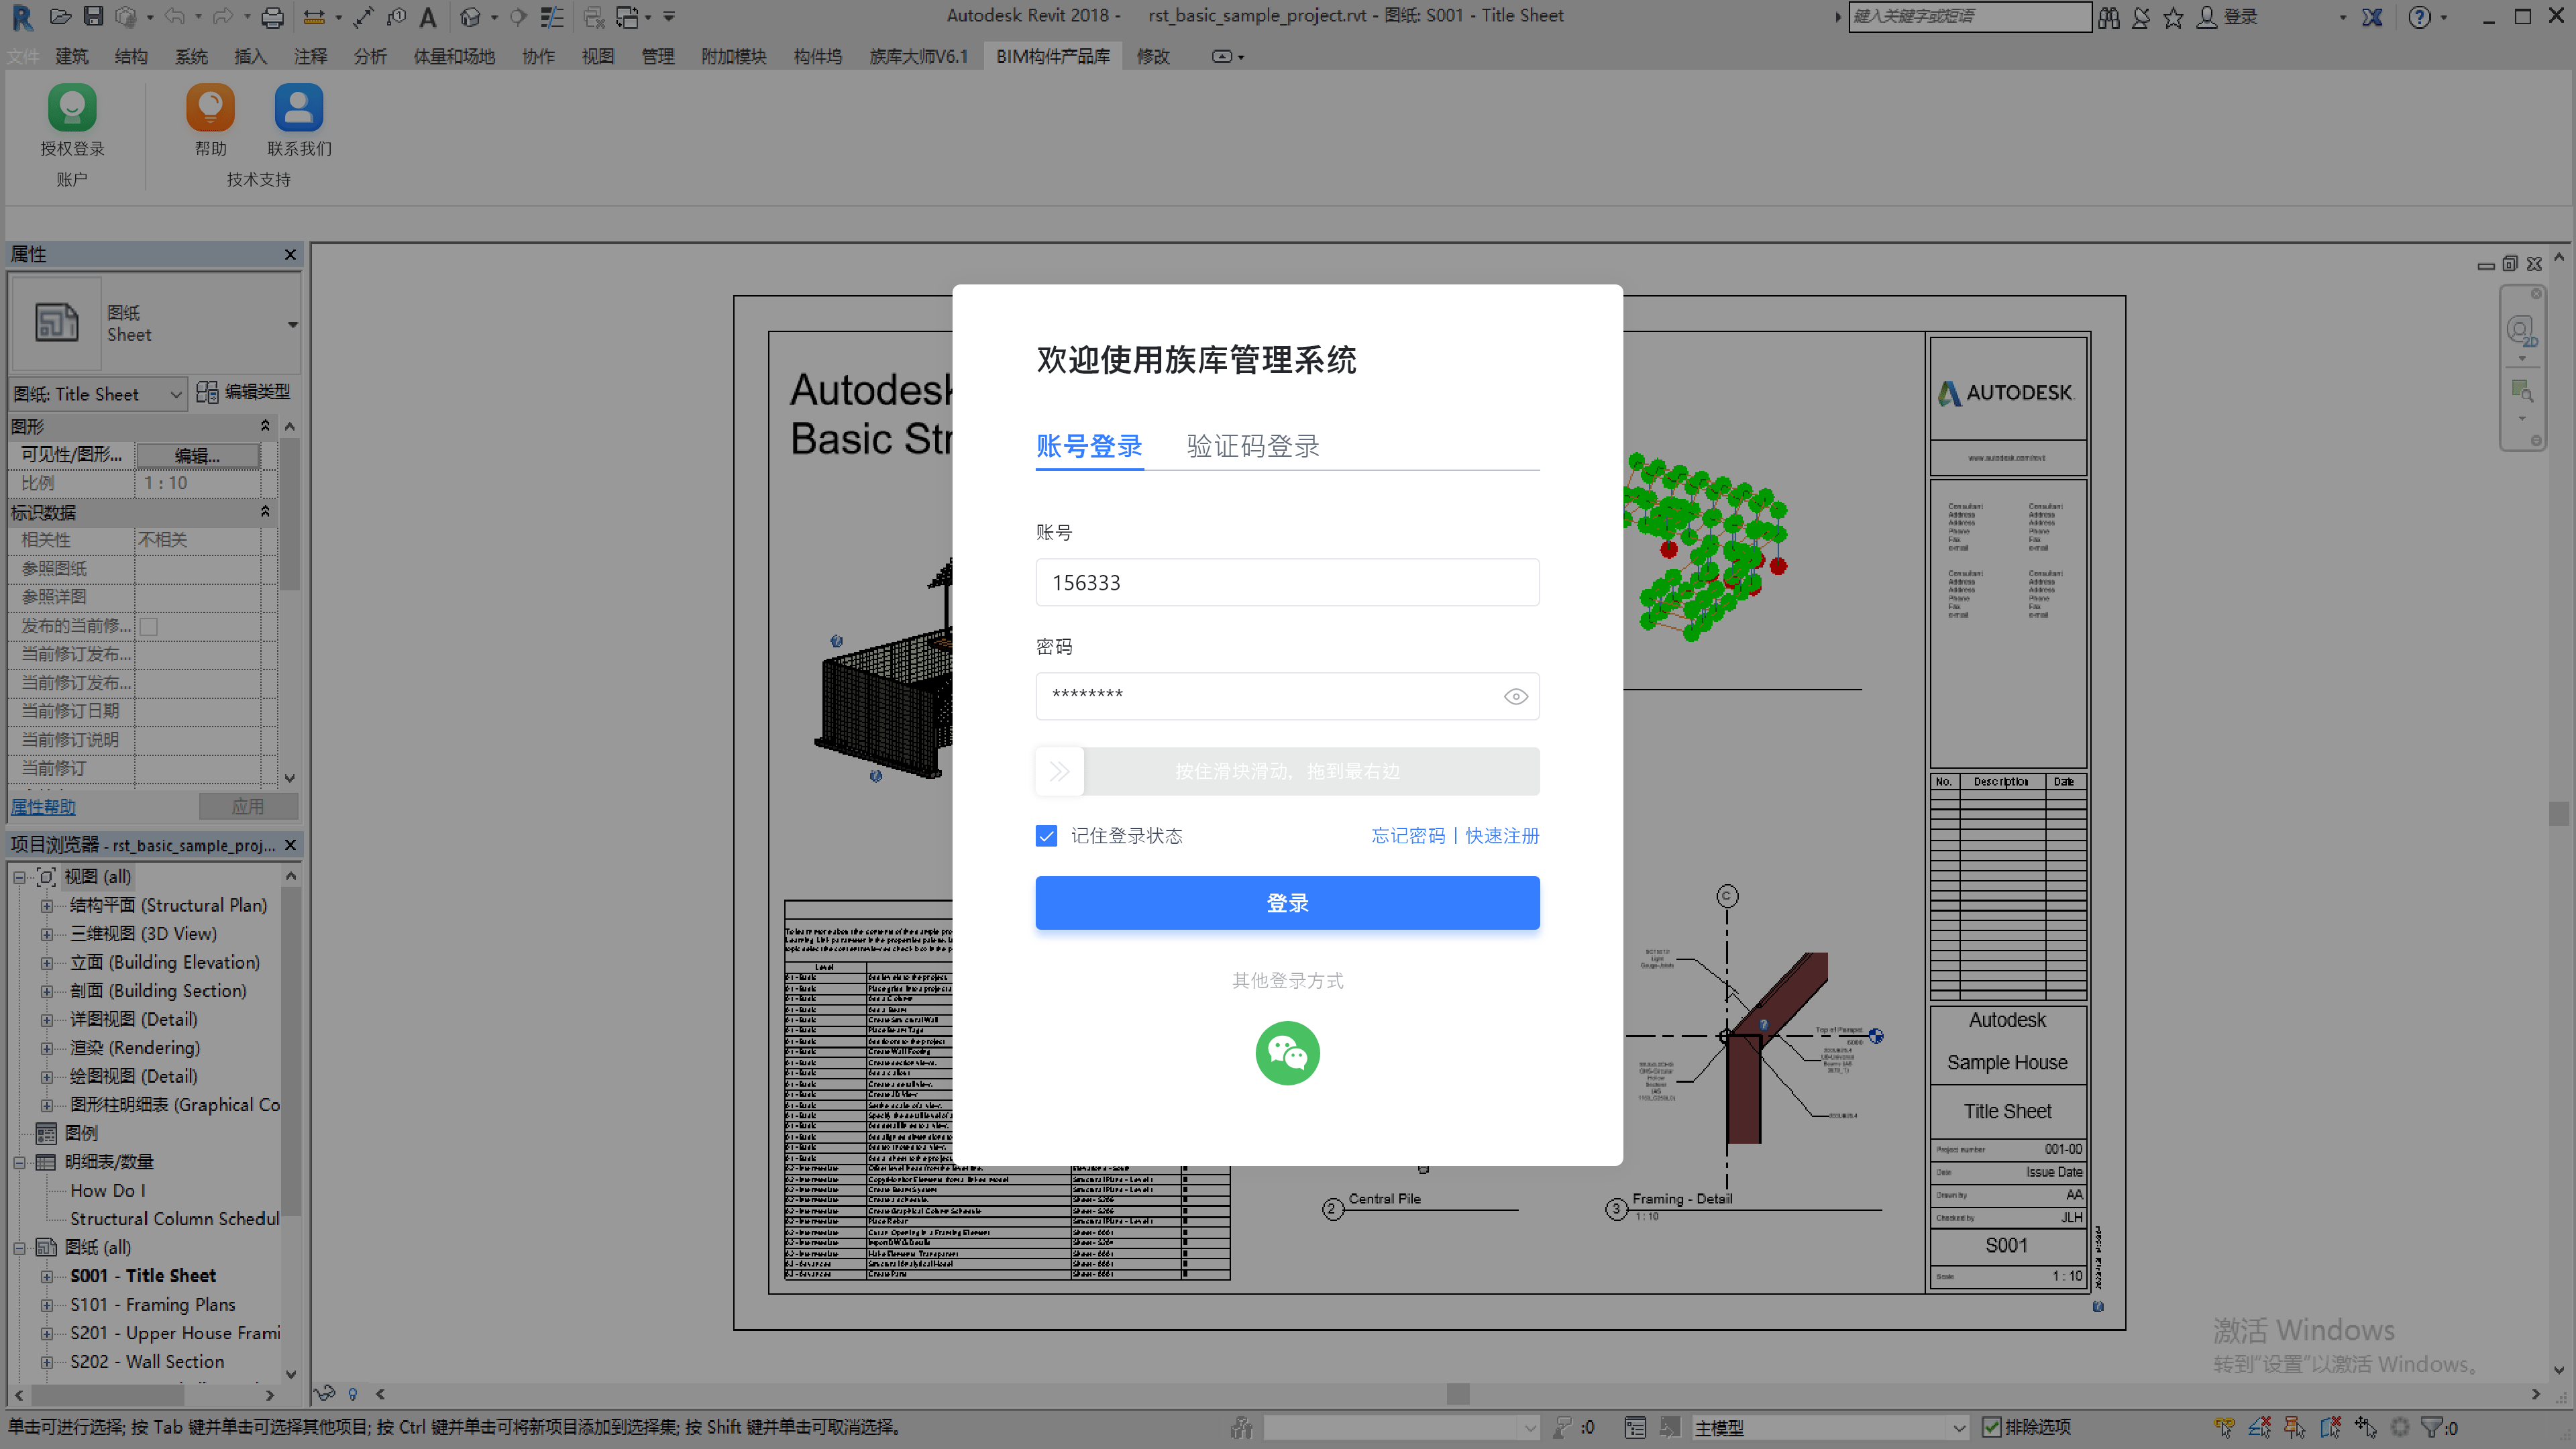Click the slide verification handle
Image resolution: width=2576 pixels, height=1449 pixels.
1058,771
